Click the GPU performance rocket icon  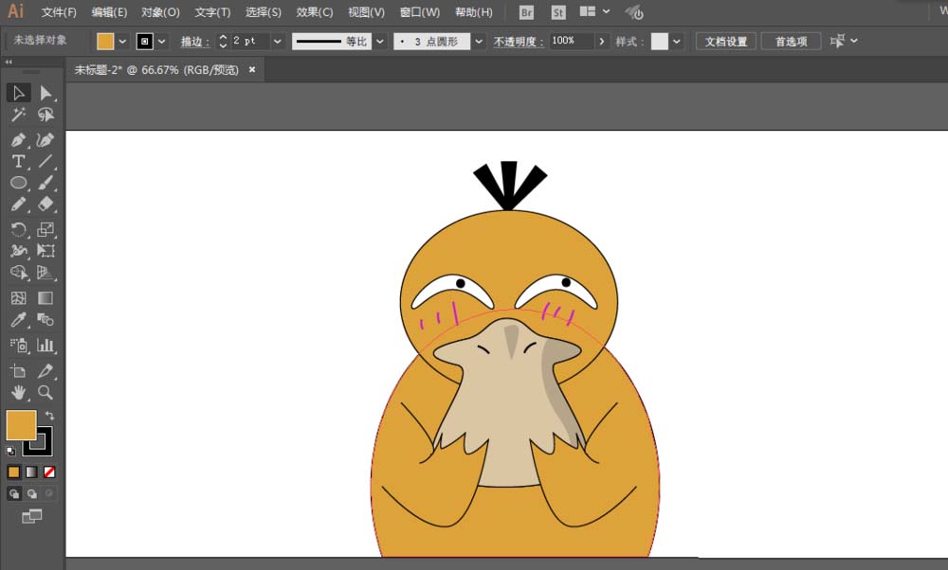pyautogui.click(x=634, y=12)
